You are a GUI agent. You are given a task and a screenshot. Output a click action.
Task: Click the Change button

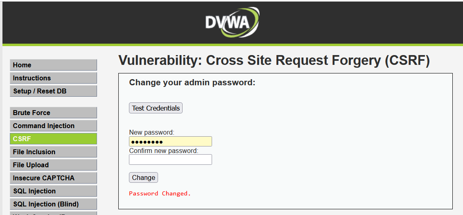coord(143,178)
